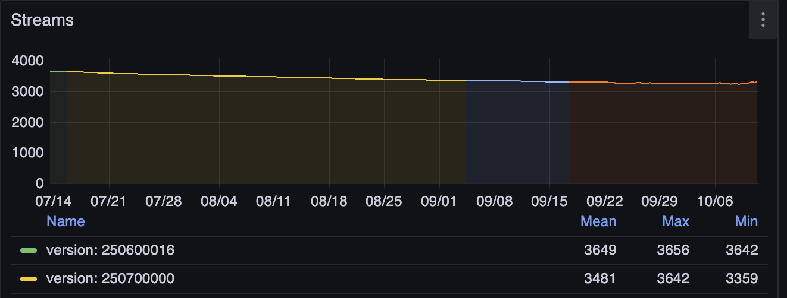The height and width of the screenshot is (298, 787).
Task: Sort legend by the Name column
Action: (x=65, y=221)
